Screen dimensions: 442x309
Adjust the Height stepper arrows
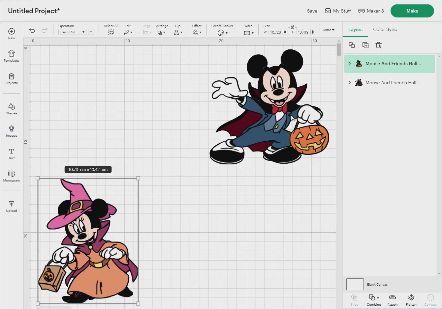tap(313, 32)
